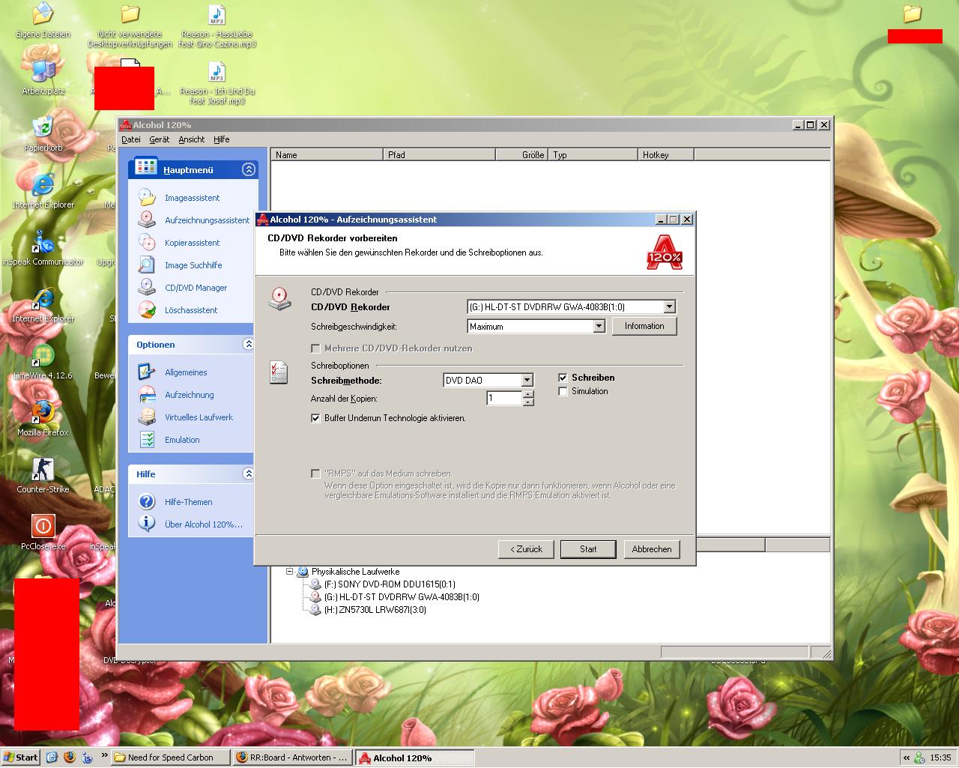Increase Anzahl der Kopien with up arrow
Viewport: 959px width, 768px height.
click(528, 394)
